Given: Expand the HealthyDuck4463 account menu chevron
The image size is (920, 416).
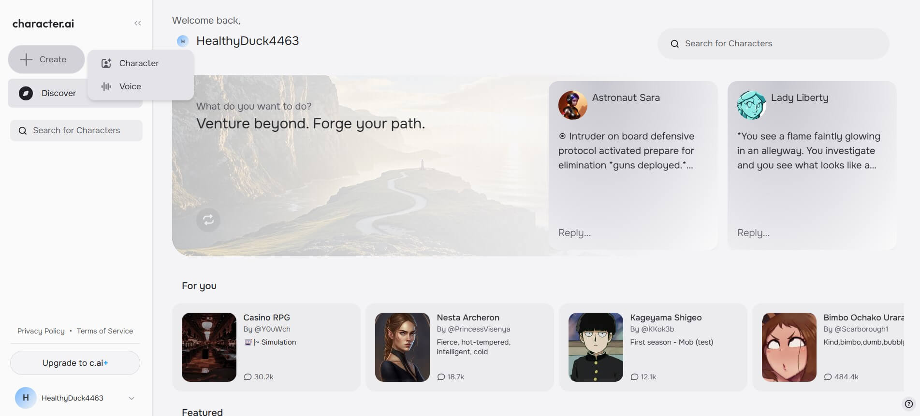Looking at the screenshot, I should (x=131, y=398).
